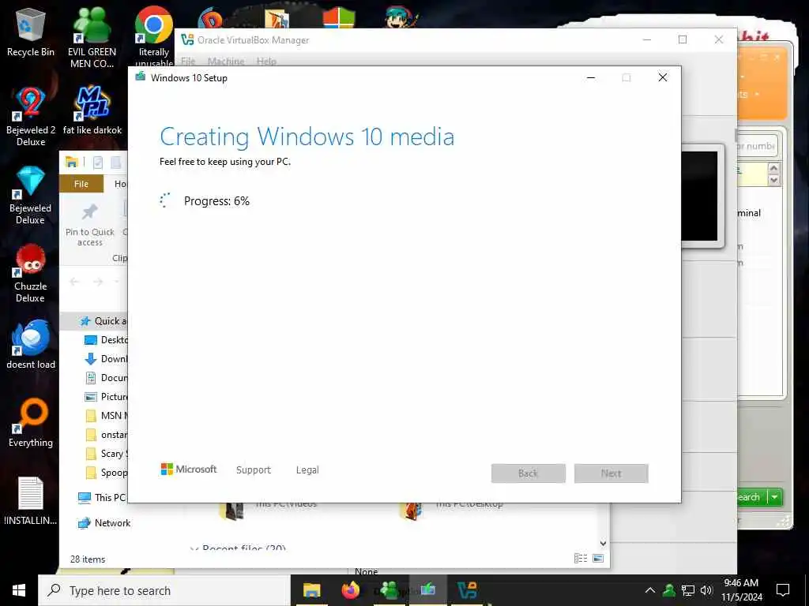Image resolution: width=809 pixels, height=606 pixels.
Task: Select the MSN folder in the navigation pane
Action: pyautogui.click(x=105, y=415)
